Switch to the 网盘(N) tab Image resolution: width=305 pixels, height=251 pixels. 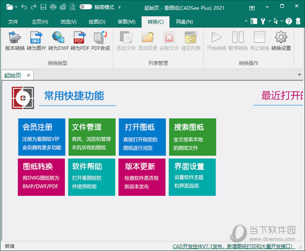coord(185,22)
